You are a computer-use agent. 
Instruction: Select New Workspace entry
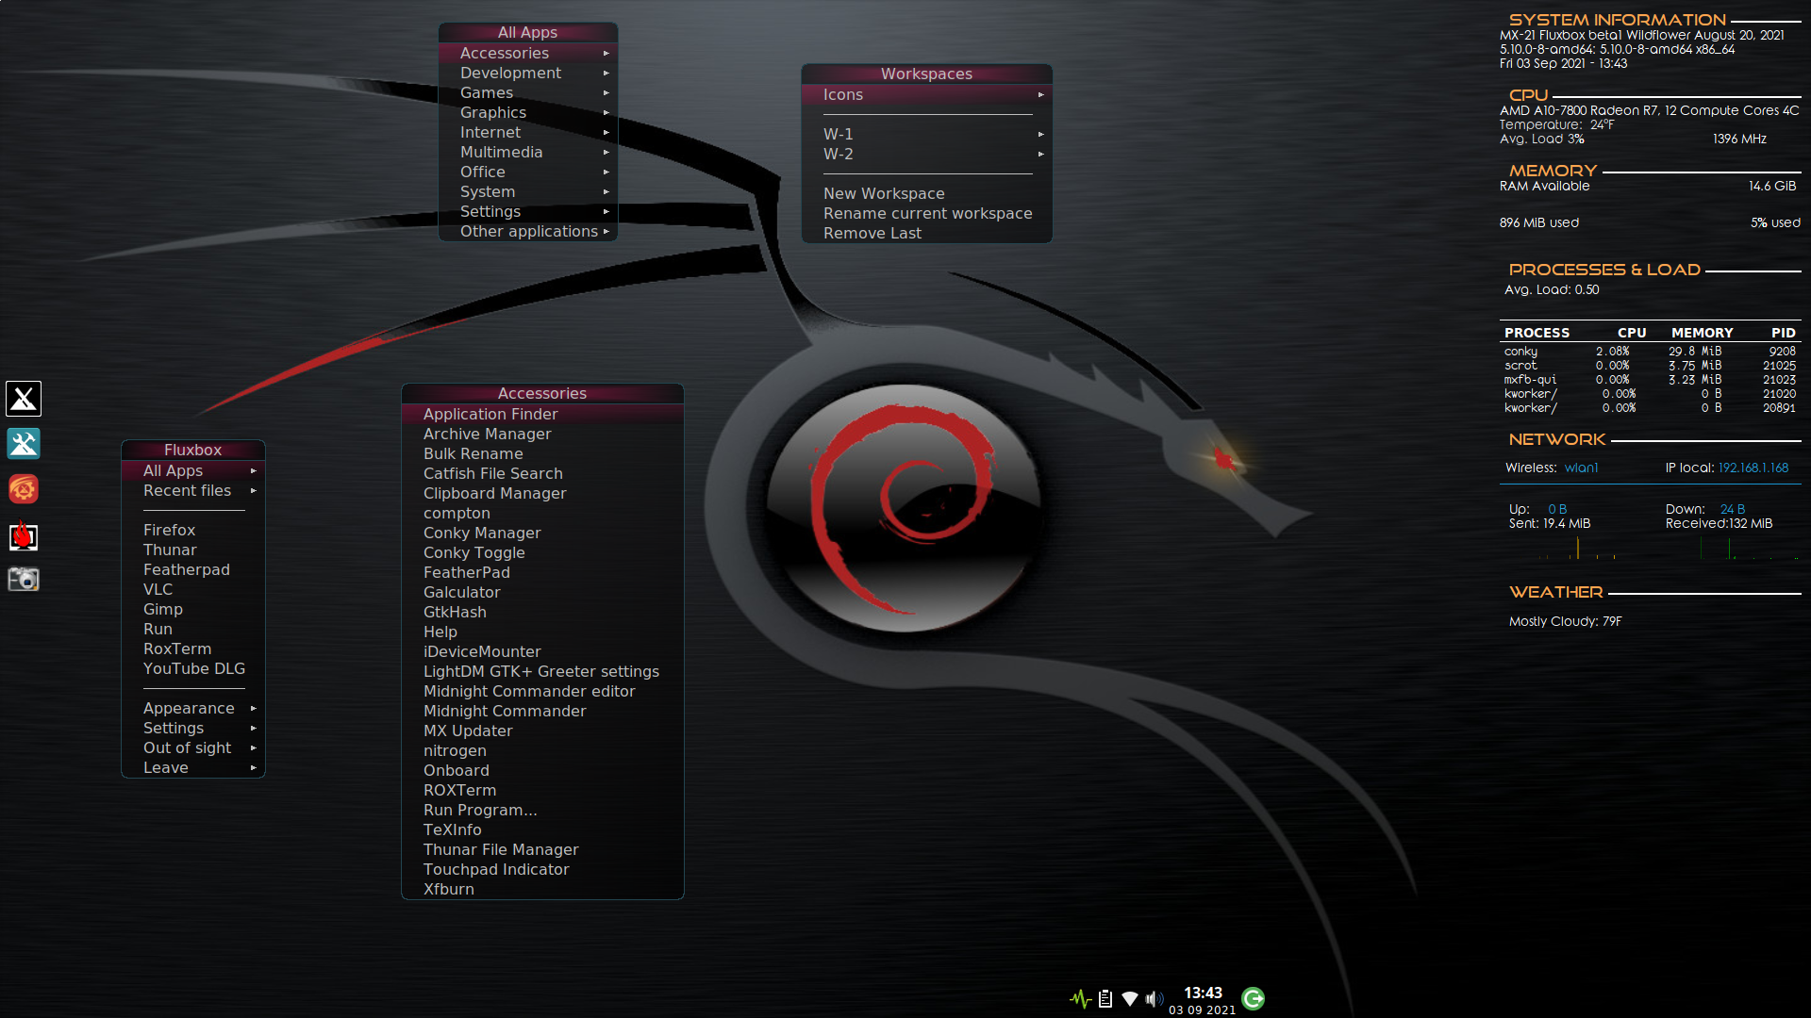tap(926, 193)
